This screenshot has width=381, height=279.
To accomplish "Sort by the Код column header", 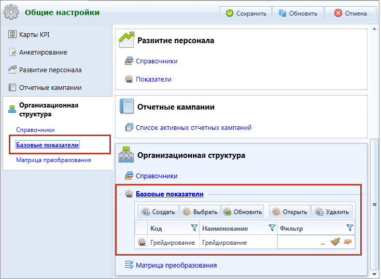I will coord(156,229).
